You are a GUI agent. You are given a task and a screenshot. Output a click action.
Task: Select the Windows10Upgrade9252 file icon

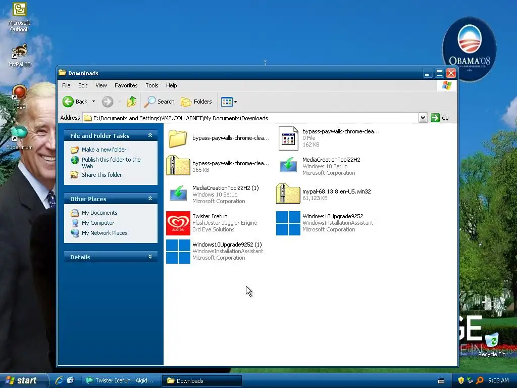pyautogui.click(x=288, y=223)
